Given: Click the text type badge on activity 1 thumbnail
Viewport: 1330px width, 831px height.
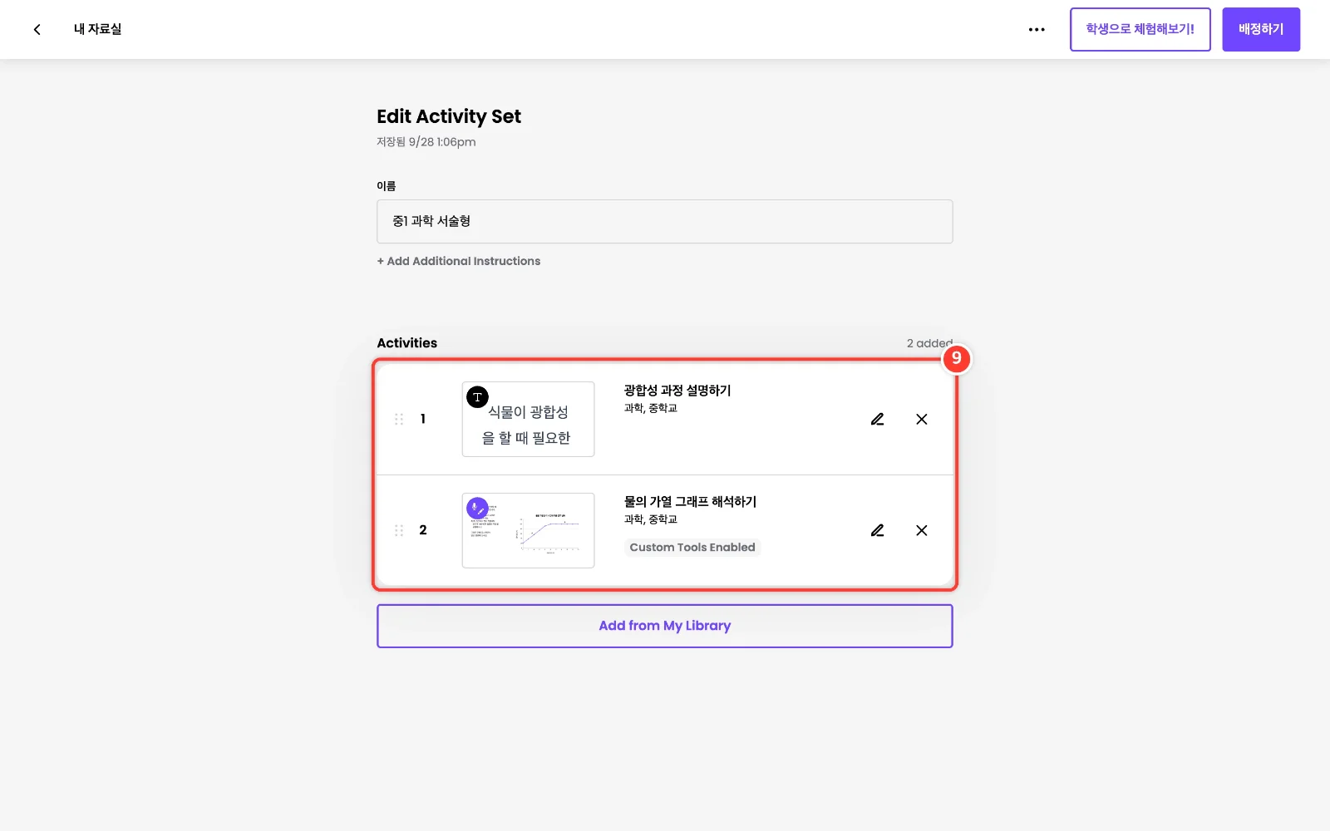Looking at the screenshot, I should tap(477, 397).
